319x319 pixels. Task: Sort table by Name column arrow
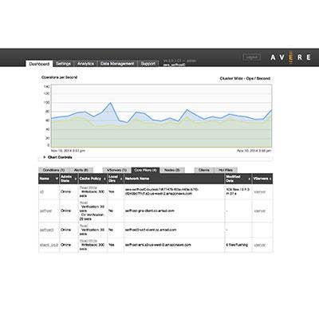pos(57,179)
